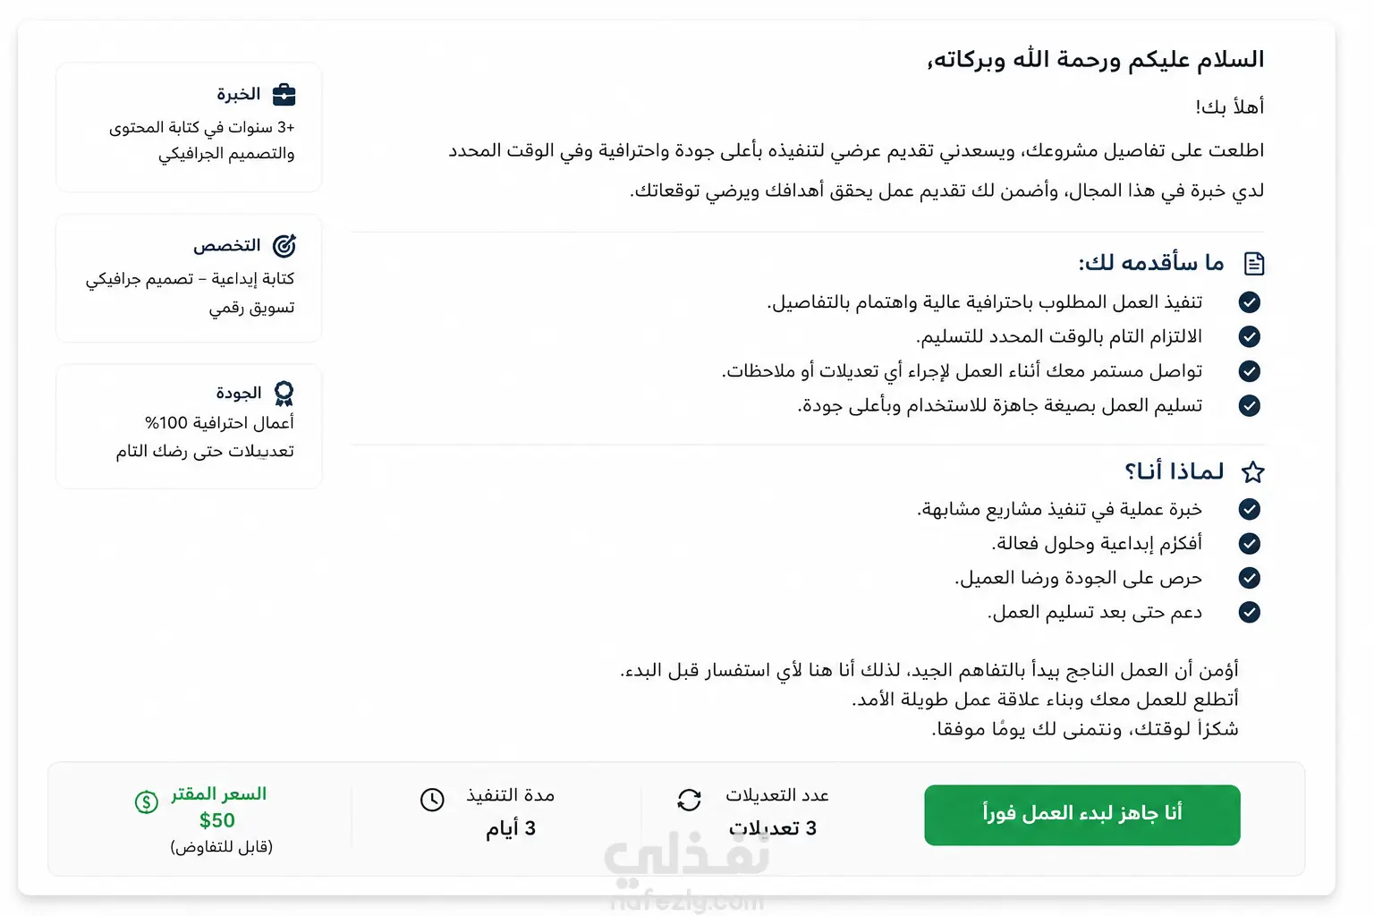Click the checkmark beside خبرة عملية في تنفيذ

click(1250, 509)
